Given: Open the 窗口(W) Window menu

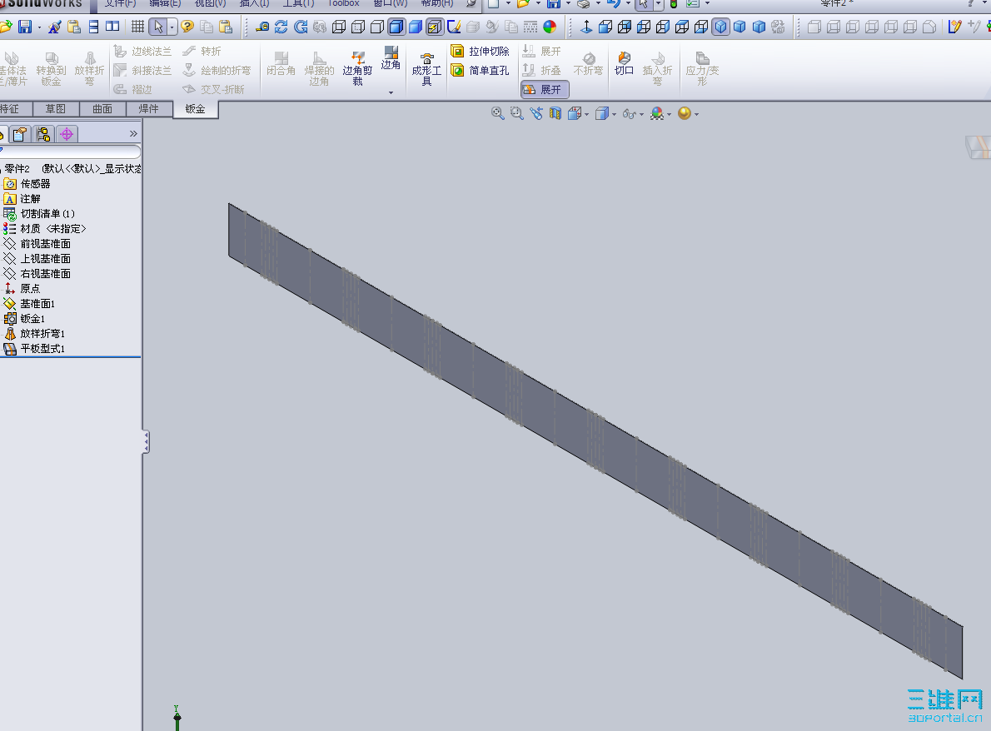Looking at the screenshot, I should [390, 3].
